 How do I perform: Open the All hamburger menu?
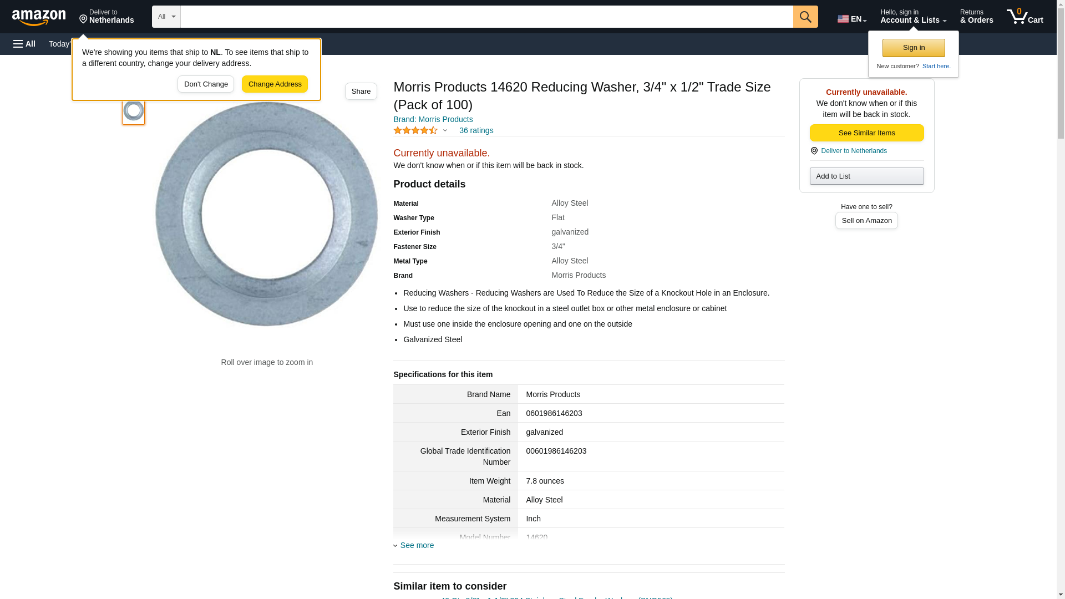(24, 44)
